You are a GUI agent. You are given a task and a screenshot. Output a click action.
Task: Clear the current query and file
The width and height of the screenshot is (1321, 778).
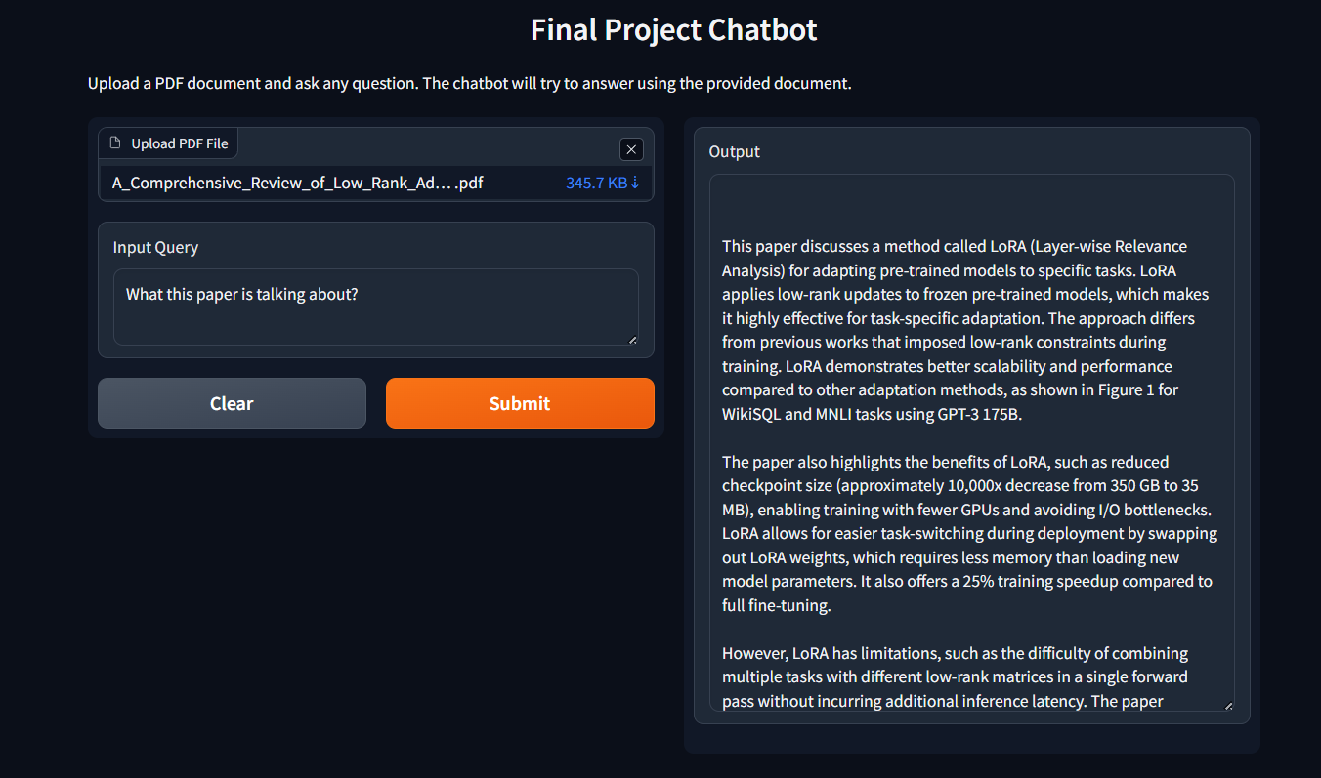(x=232, y=402)
